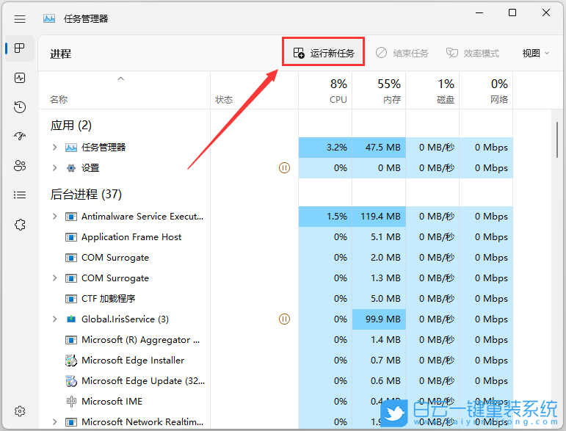Click 99.9 MB memory cell

[379, 319]
